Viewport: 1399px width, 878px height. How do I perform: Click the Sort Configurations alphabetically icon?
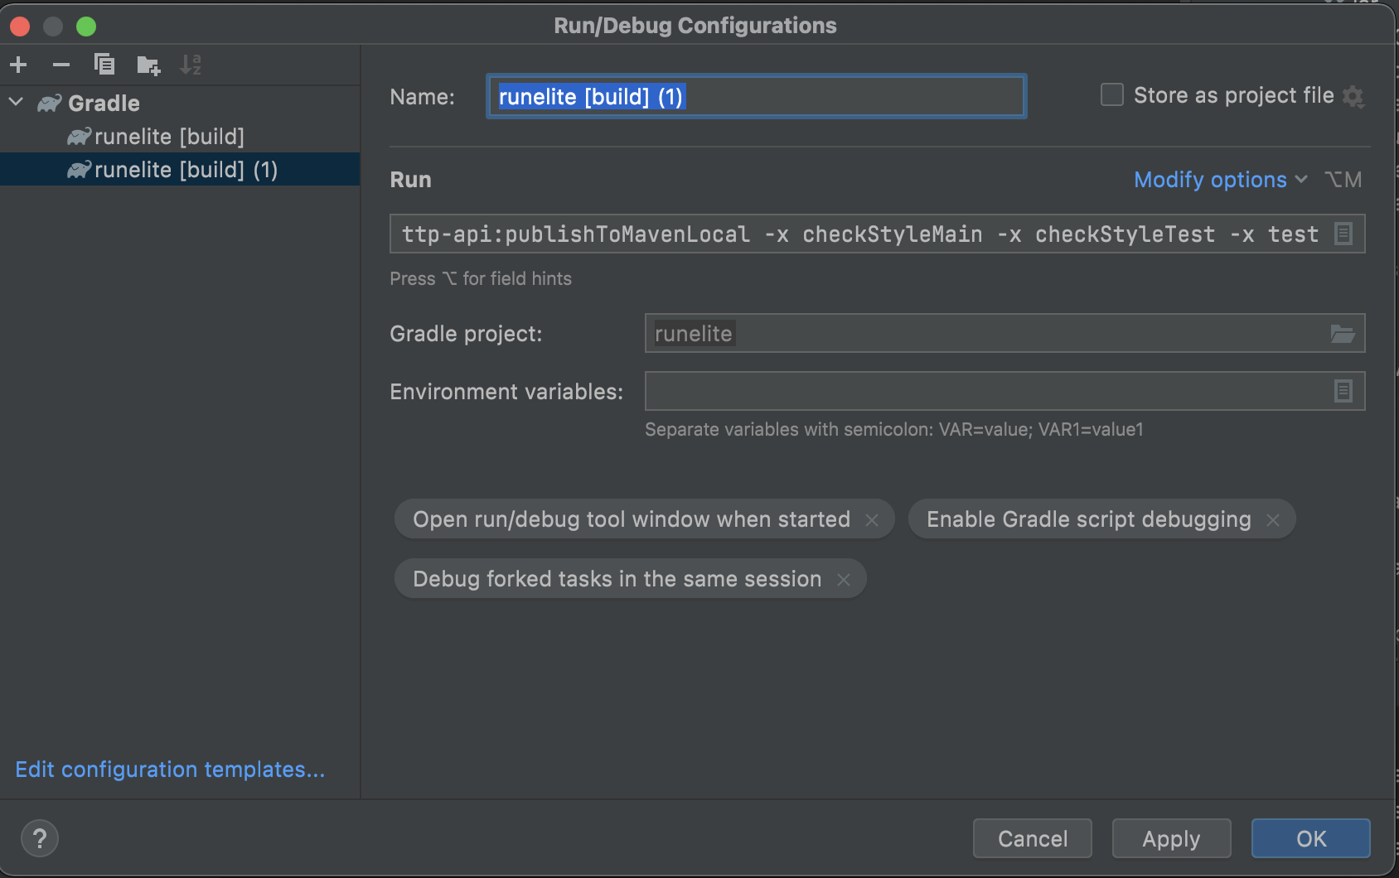(x=191, y=65)
